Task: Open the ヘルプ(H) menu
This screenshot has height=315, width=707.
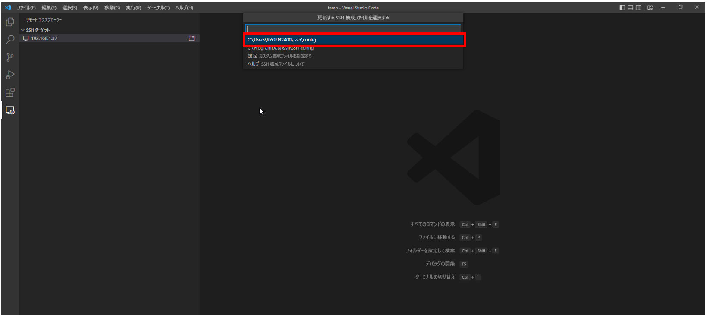Action: click(x=184, y=8)
